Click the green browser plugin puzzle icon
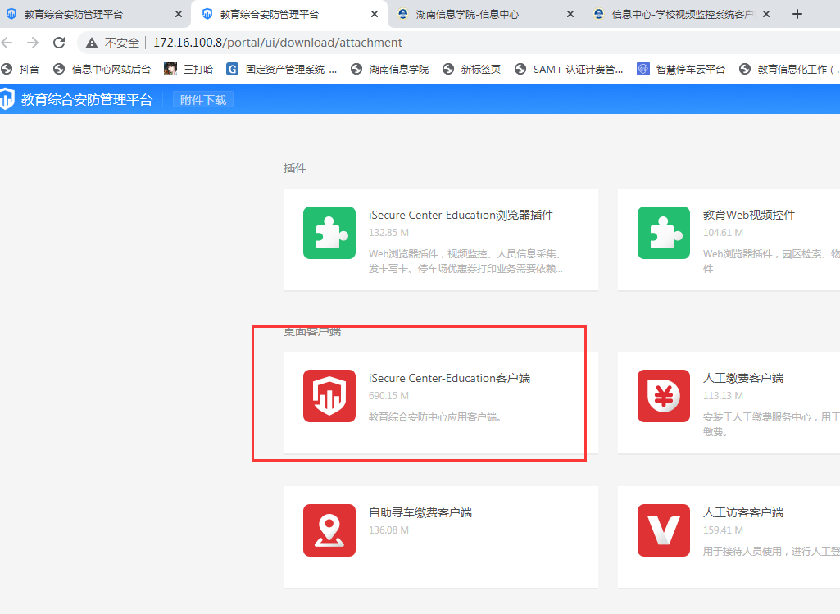Screen dimensions: 840x614 click(329, 233)
